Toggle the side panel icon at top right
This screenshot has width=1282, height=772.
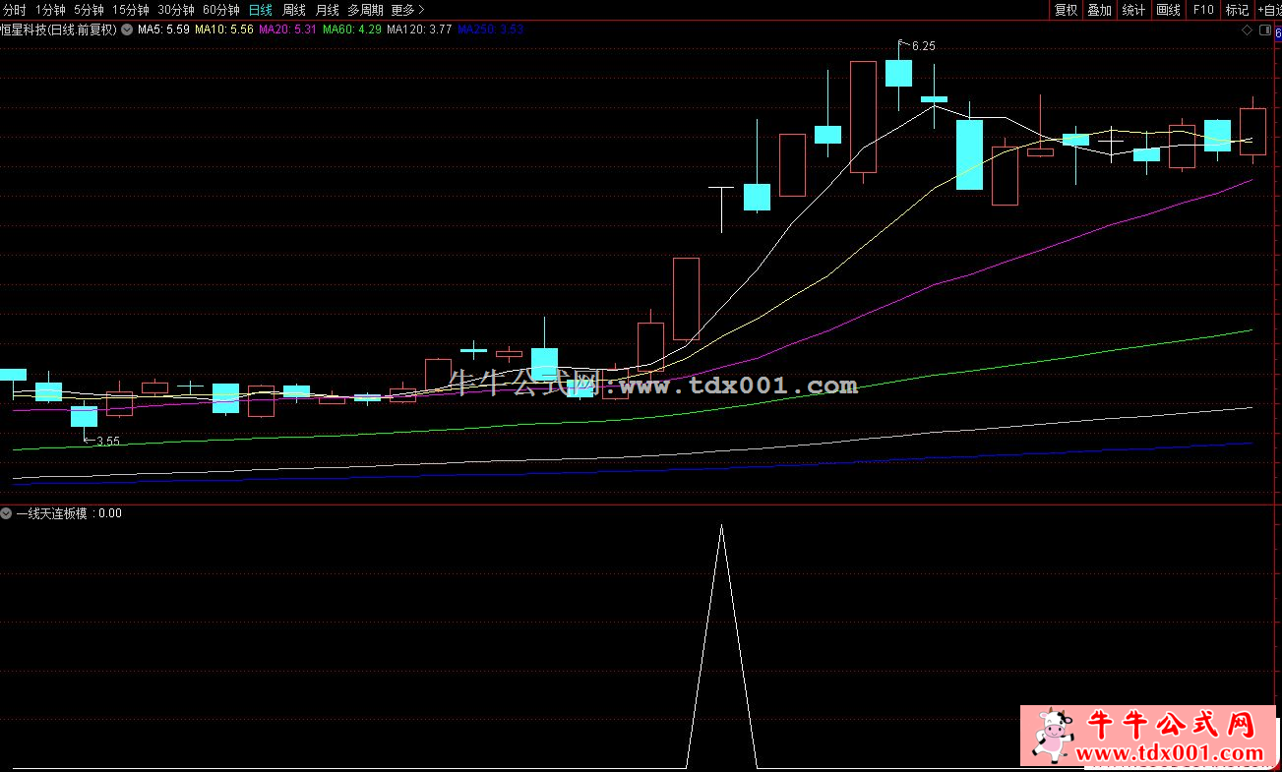click(x=1264, y=30)
